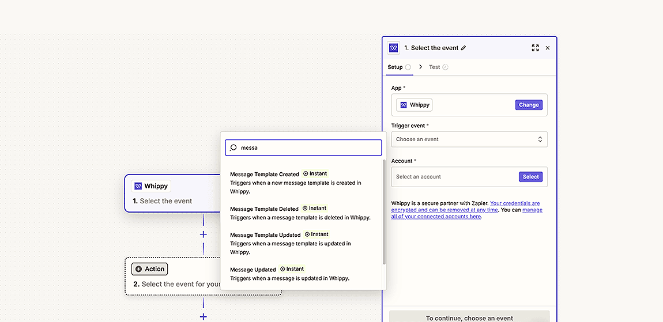Click the Whippy chip on trigger step card
Image resolution: width=663 pixels, height=322 pixels.
pyautogui.click(x=151, y=186)
